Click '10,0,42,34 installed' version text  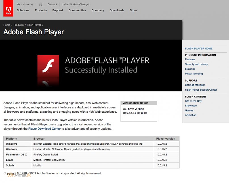coord(135,113)
